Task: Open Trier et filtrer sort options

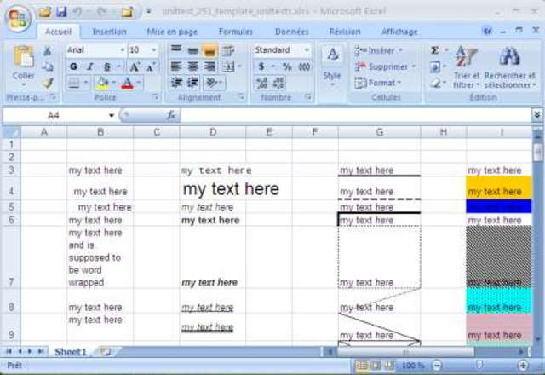Action: point(466,67)
